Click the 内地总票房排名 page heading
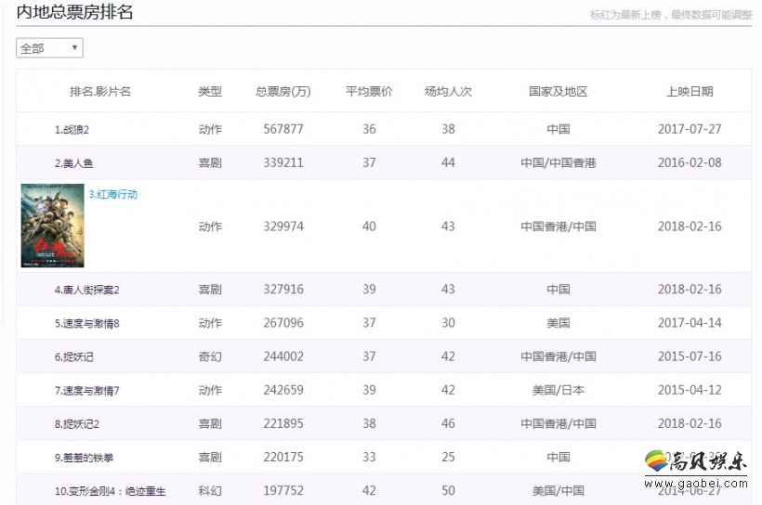The height and width of the screenshot is (505, 762). 74,12
